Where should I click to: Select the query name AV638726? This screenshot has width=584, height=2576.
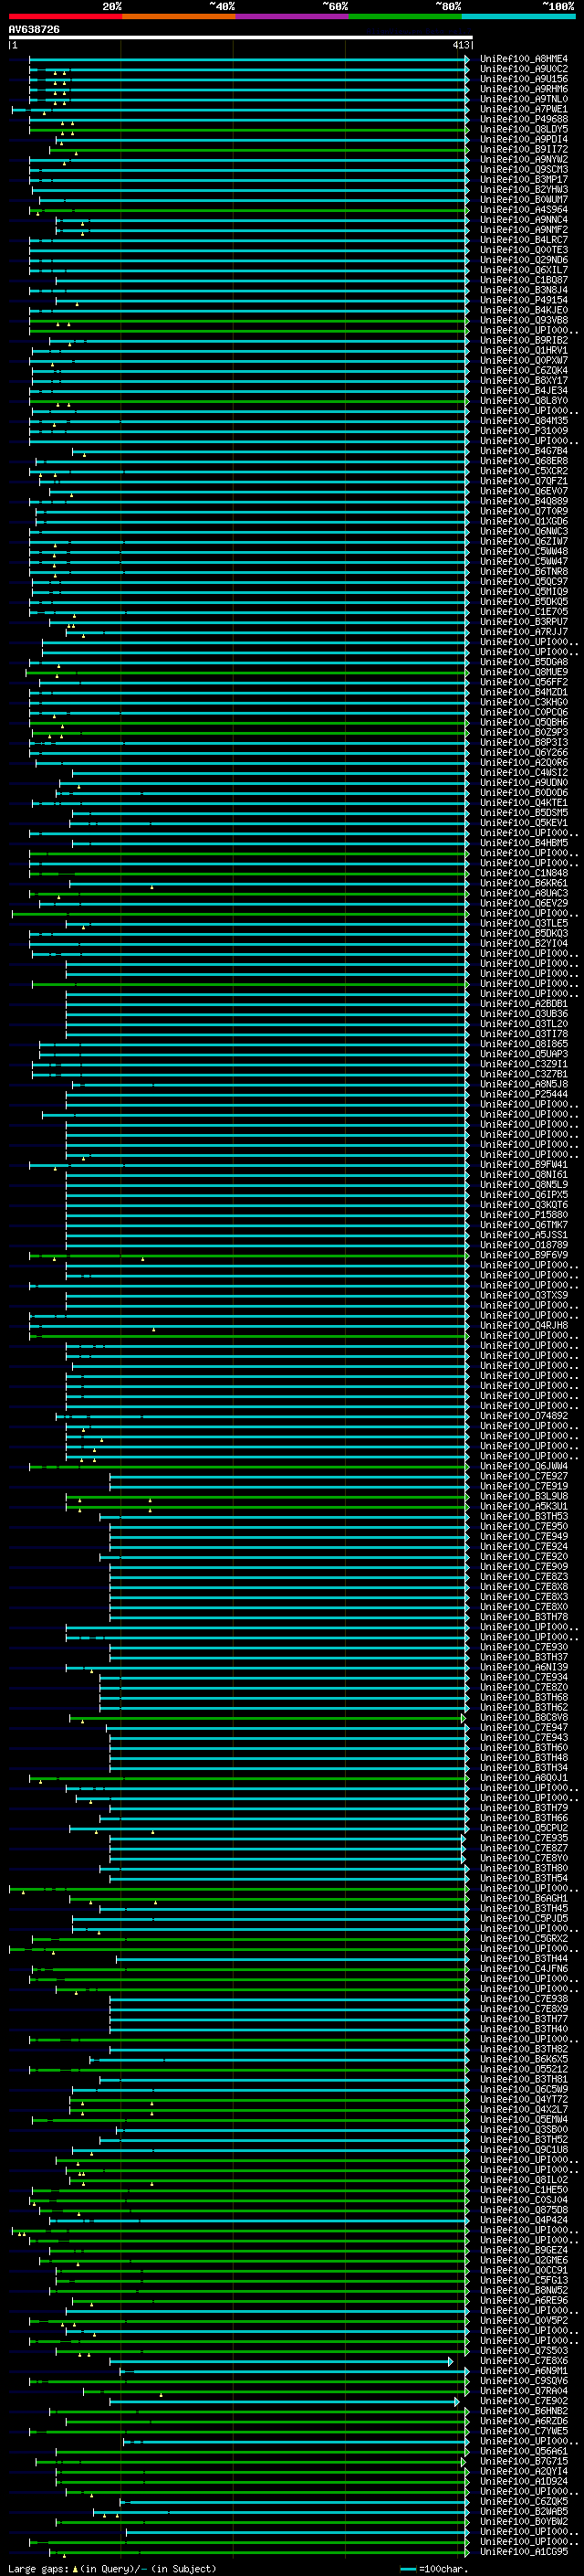[x=34, y=30]
